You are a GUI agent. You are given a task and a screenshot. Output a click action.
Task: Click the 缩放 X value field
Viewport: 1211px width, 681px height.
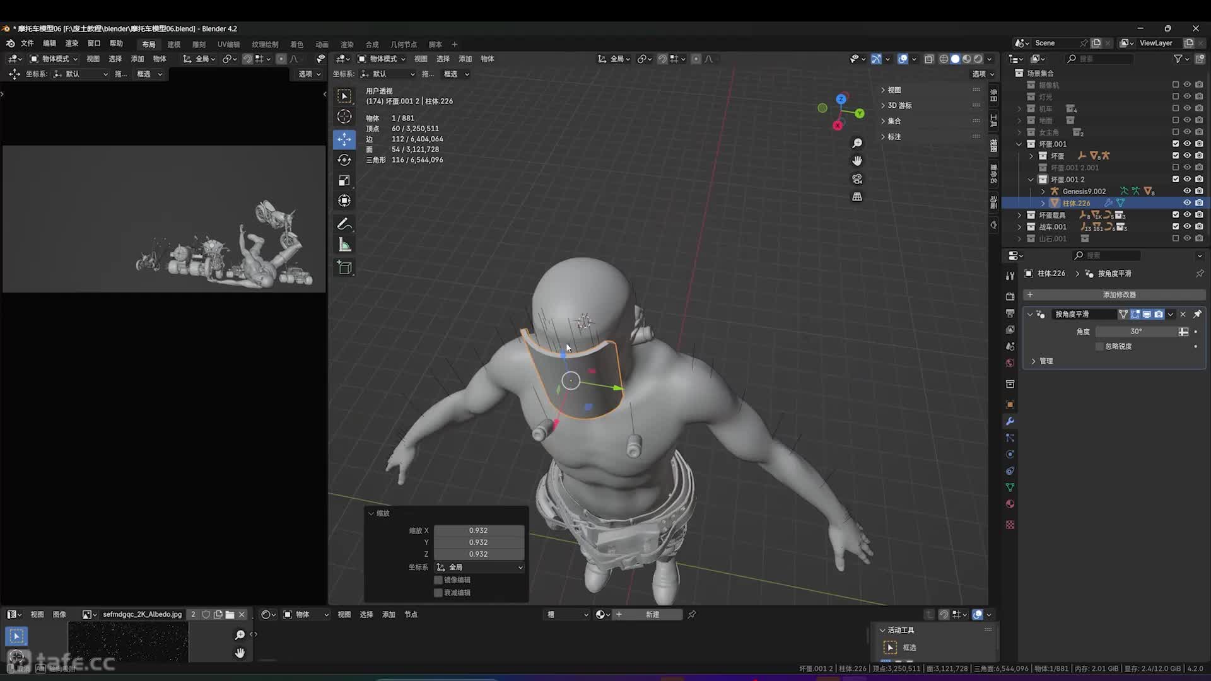click(479, 530)
